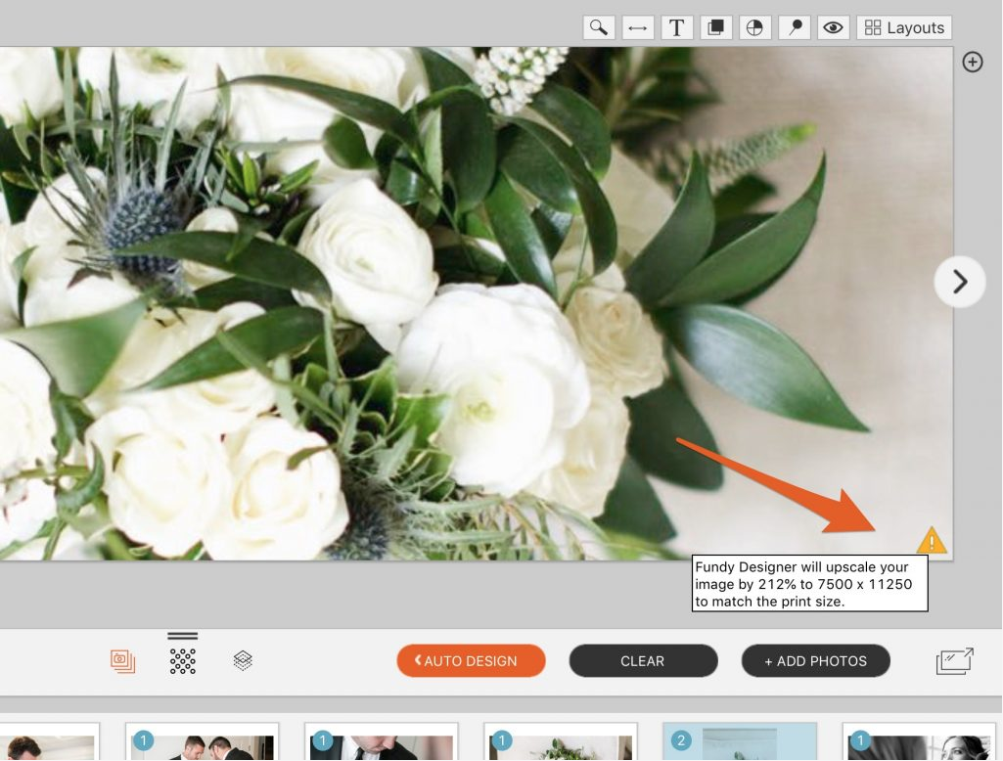Select the magnifier zoom tool
This screenshot has width=1003, height=761.
599,27
